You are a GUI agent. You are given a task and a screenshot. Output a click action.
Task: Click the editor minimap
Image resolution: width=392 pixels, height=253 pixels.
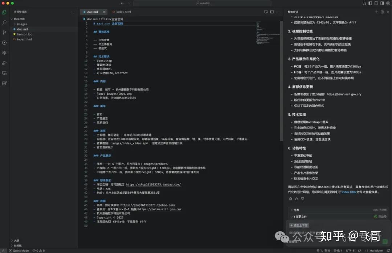[x=268, y=34]
